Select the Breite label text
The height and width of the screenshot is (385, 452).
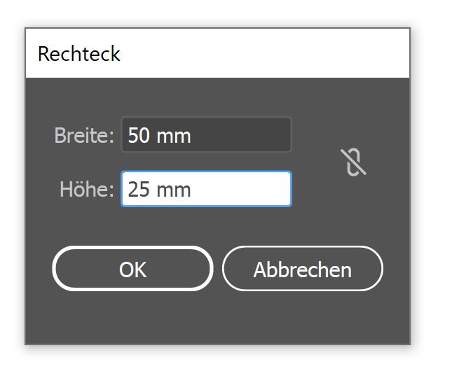pos(84,135)
